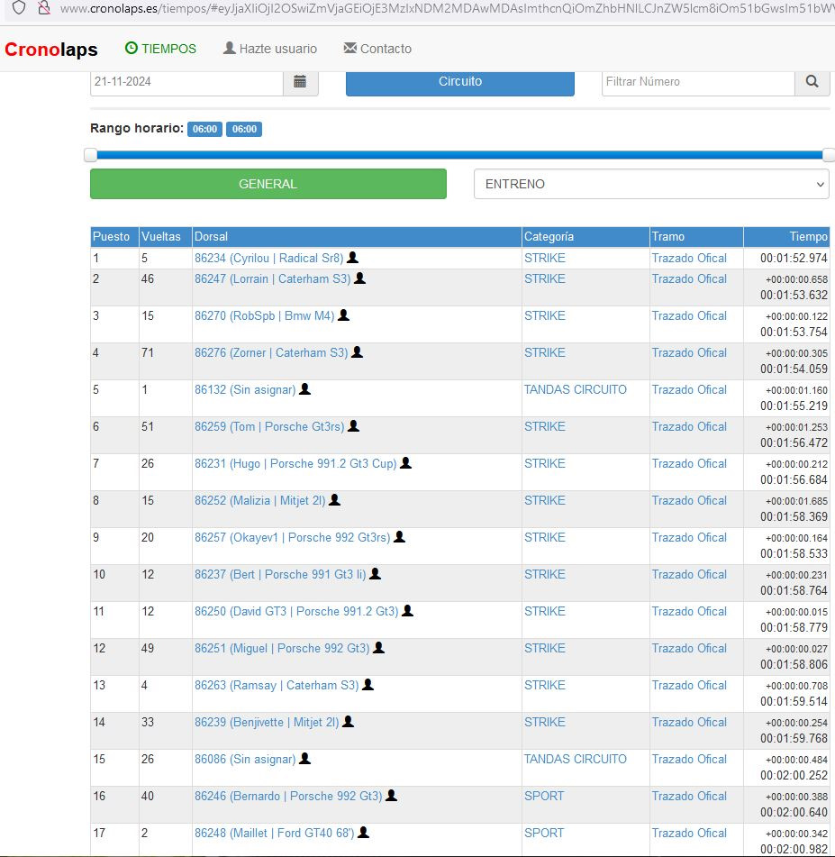This screenshot has width=835, height=857.
Task: Click the user icon next to 86257 Okayev1
Action: (x=399, y=537)
